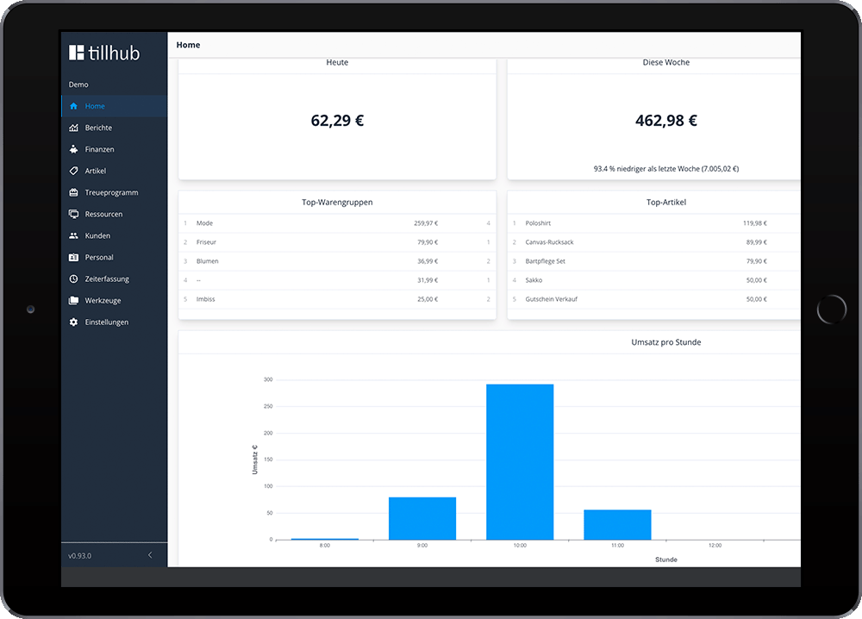Select the Canvas-Rucksack article row

click(653, 242)
